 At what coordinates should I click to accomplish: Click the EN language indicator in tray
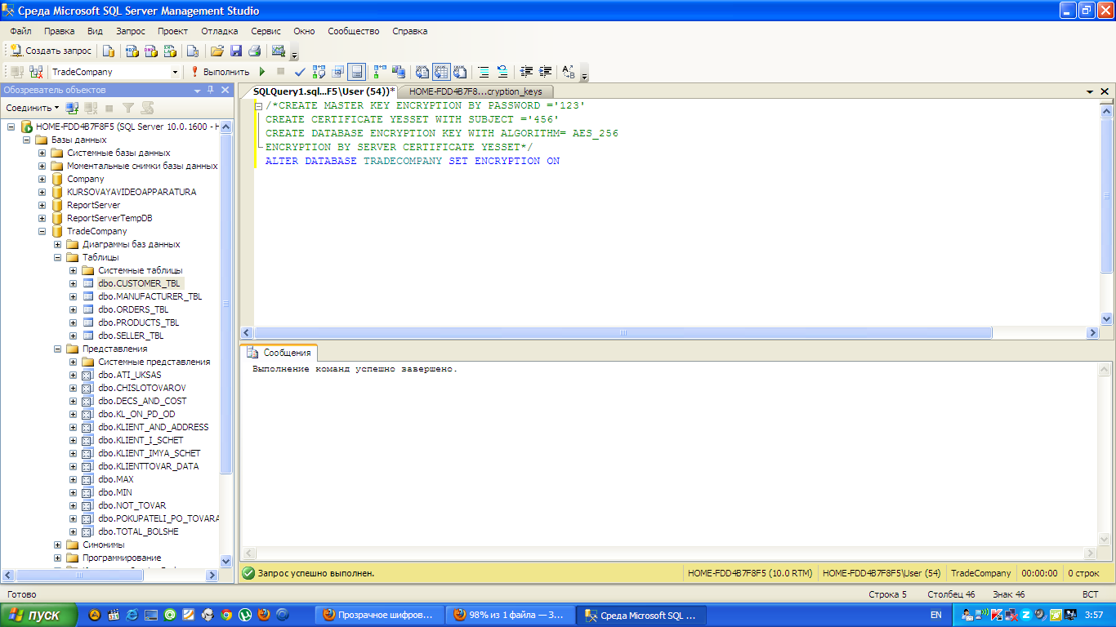[x=935, y=615]
